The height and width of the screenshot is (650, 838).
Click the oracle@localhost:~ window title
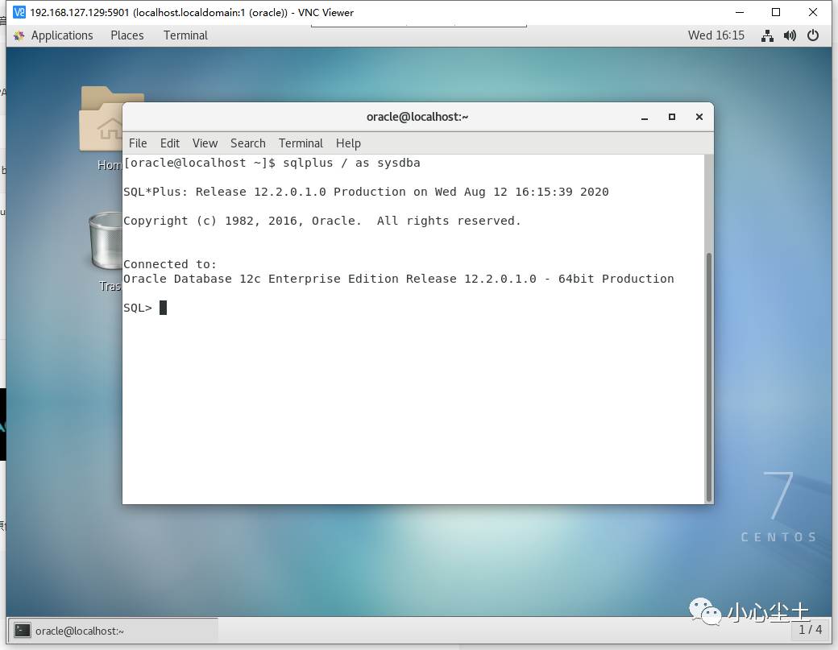(x=417, y=117)
